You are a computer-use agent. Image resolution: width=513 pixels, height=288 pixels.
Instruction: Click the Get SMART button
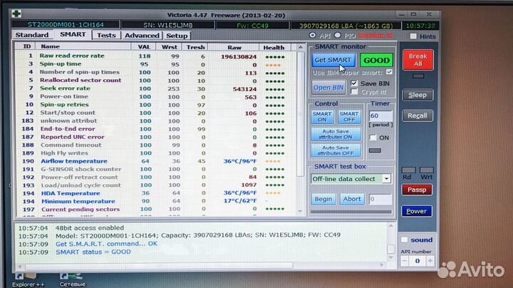333,61
